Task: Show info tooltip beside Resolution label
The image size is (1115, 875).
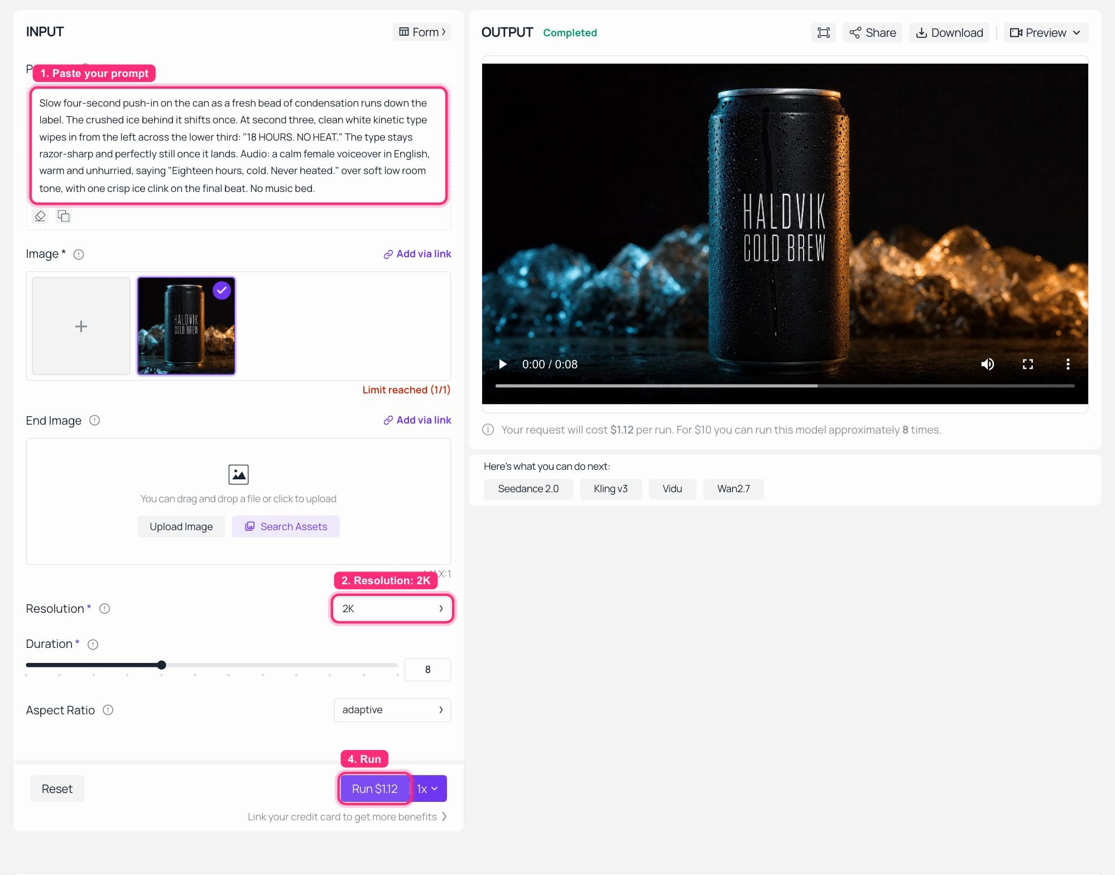Action: coord(104,609)
